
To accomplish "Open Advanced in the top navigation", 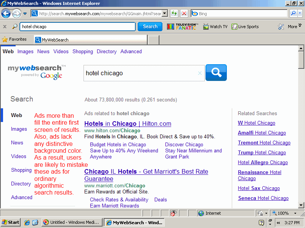I will 131,52.
